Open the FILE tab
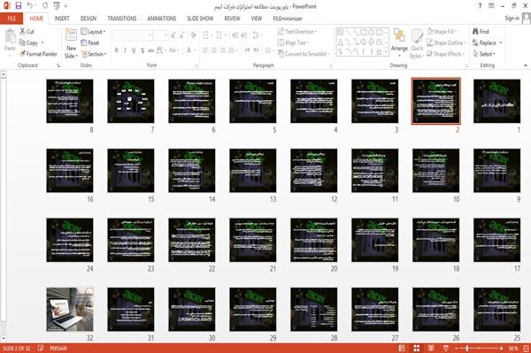 coord(12,19)
